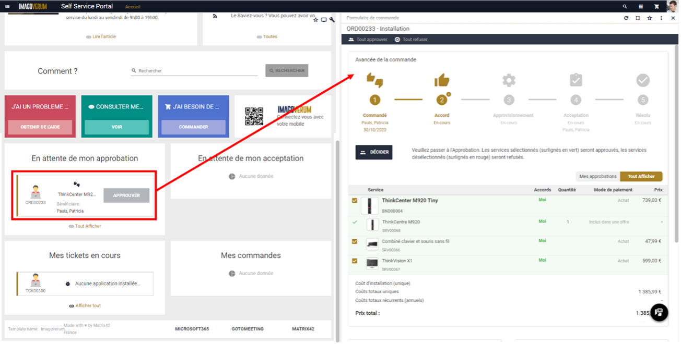Refresh the order form
Screen dimensions: 681x344
(626, 18)
